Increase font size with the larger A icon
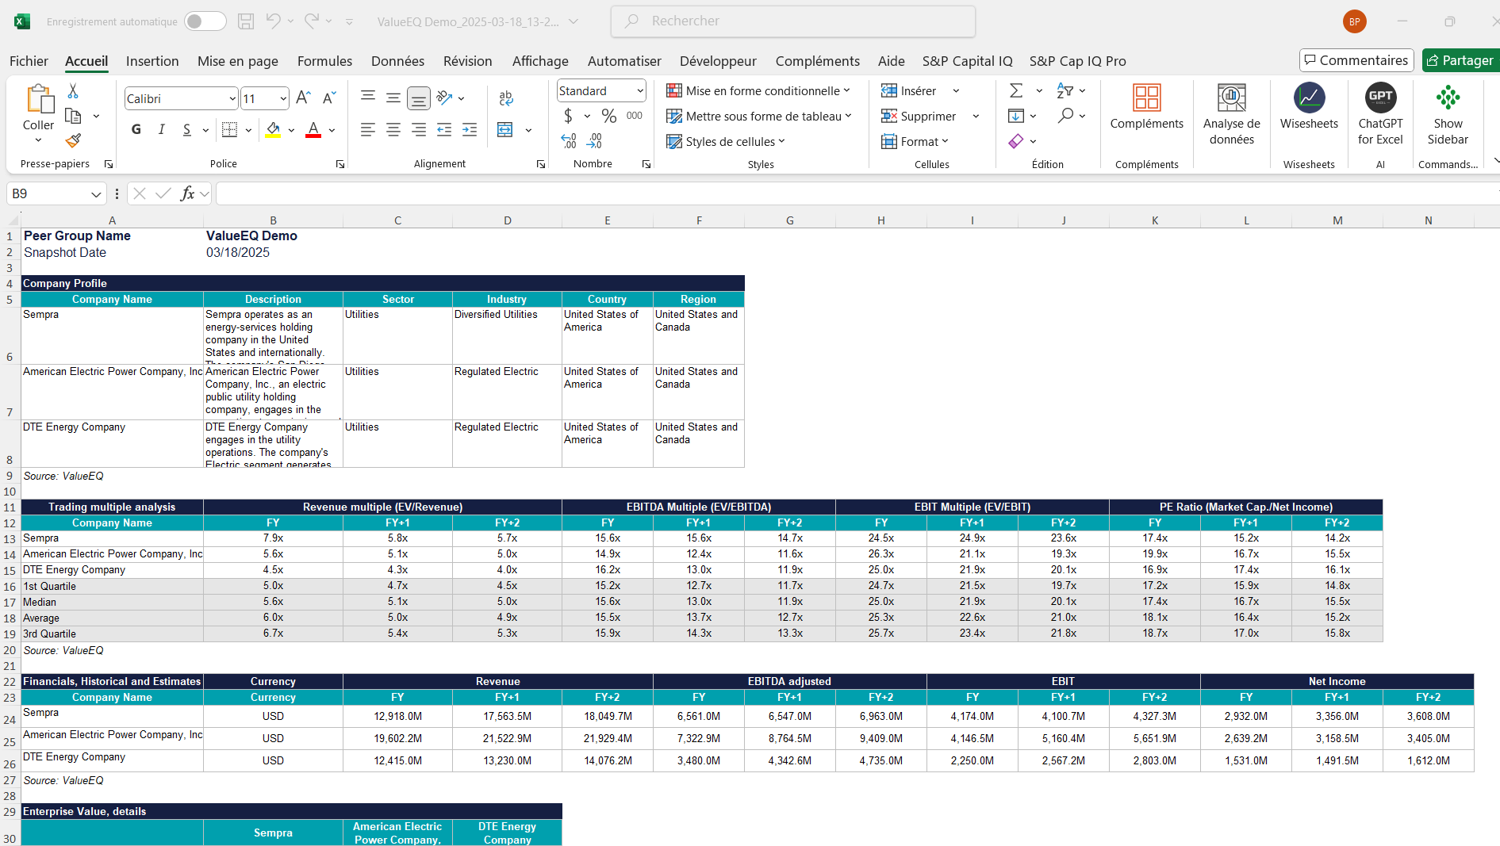Image resolution: width=1500 pixels, height=846 pixels. (x=303, y=98)
